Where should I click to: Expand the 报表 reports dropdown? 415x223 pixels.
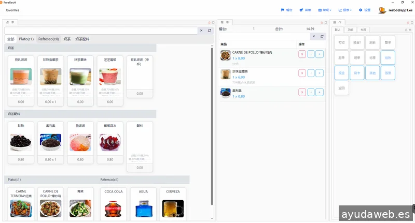[345, 10]
